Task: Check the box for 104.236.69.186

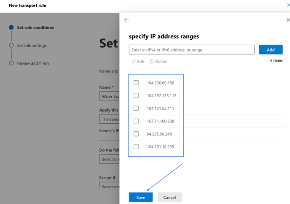Action: pos(136,83)
